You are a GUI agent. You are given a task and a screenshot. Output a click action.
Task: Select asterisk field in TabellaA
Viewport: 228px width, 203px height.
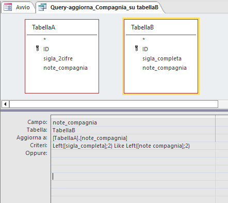[45, 39]
